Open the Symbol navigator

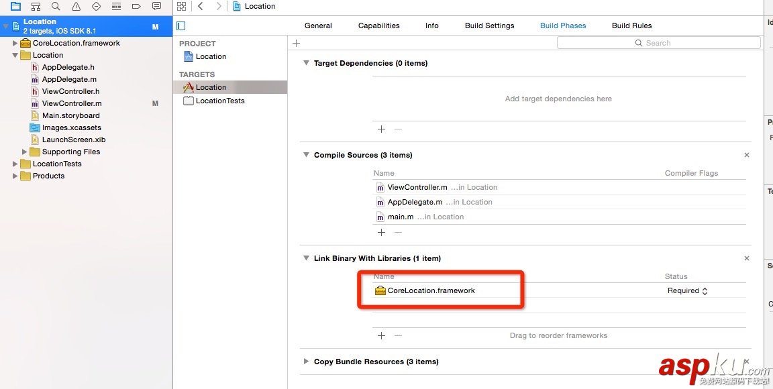click(x=36, y=6)
